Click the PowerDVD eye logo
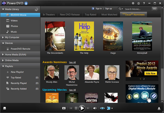The height and width of the screenshot is (113, 164). pyautogui.click(x=4, y=3)
